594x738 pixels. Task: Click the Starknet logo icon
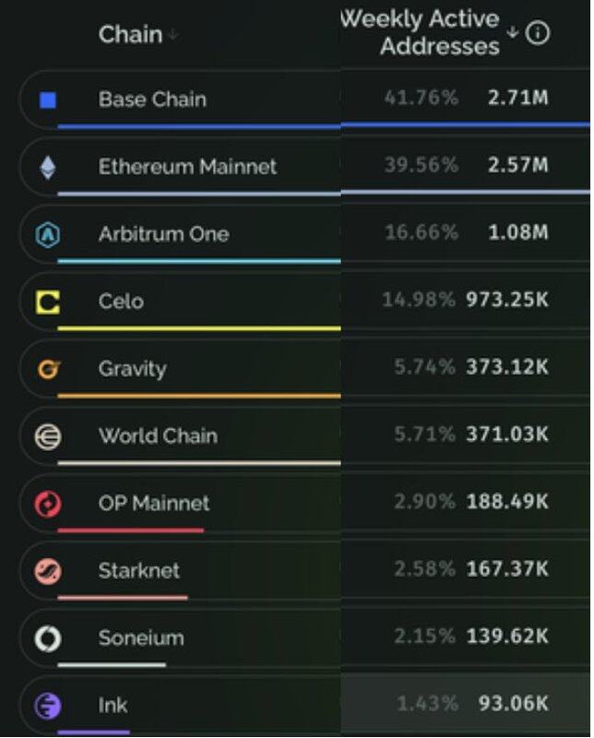click(48, 571)
